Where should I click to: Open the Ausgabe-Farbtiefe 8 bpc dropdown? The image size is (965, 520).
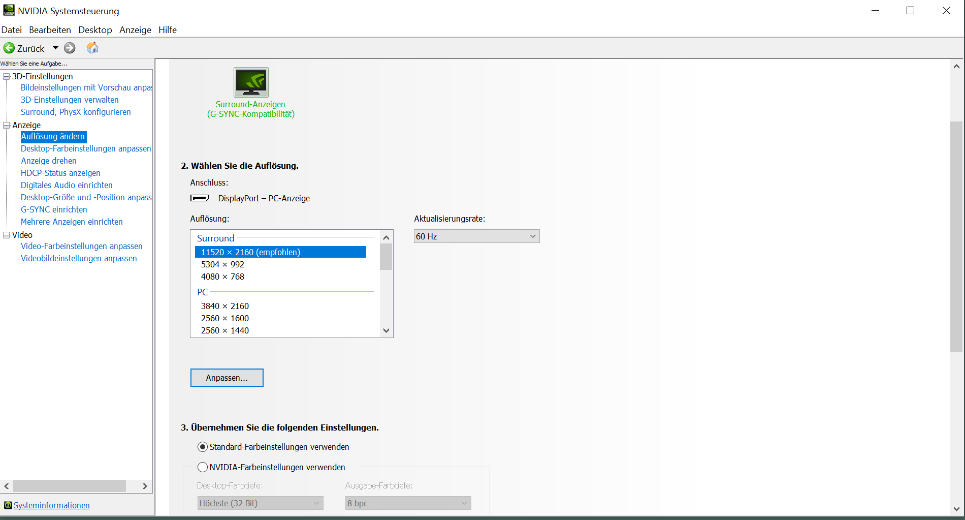pos(408,503)
